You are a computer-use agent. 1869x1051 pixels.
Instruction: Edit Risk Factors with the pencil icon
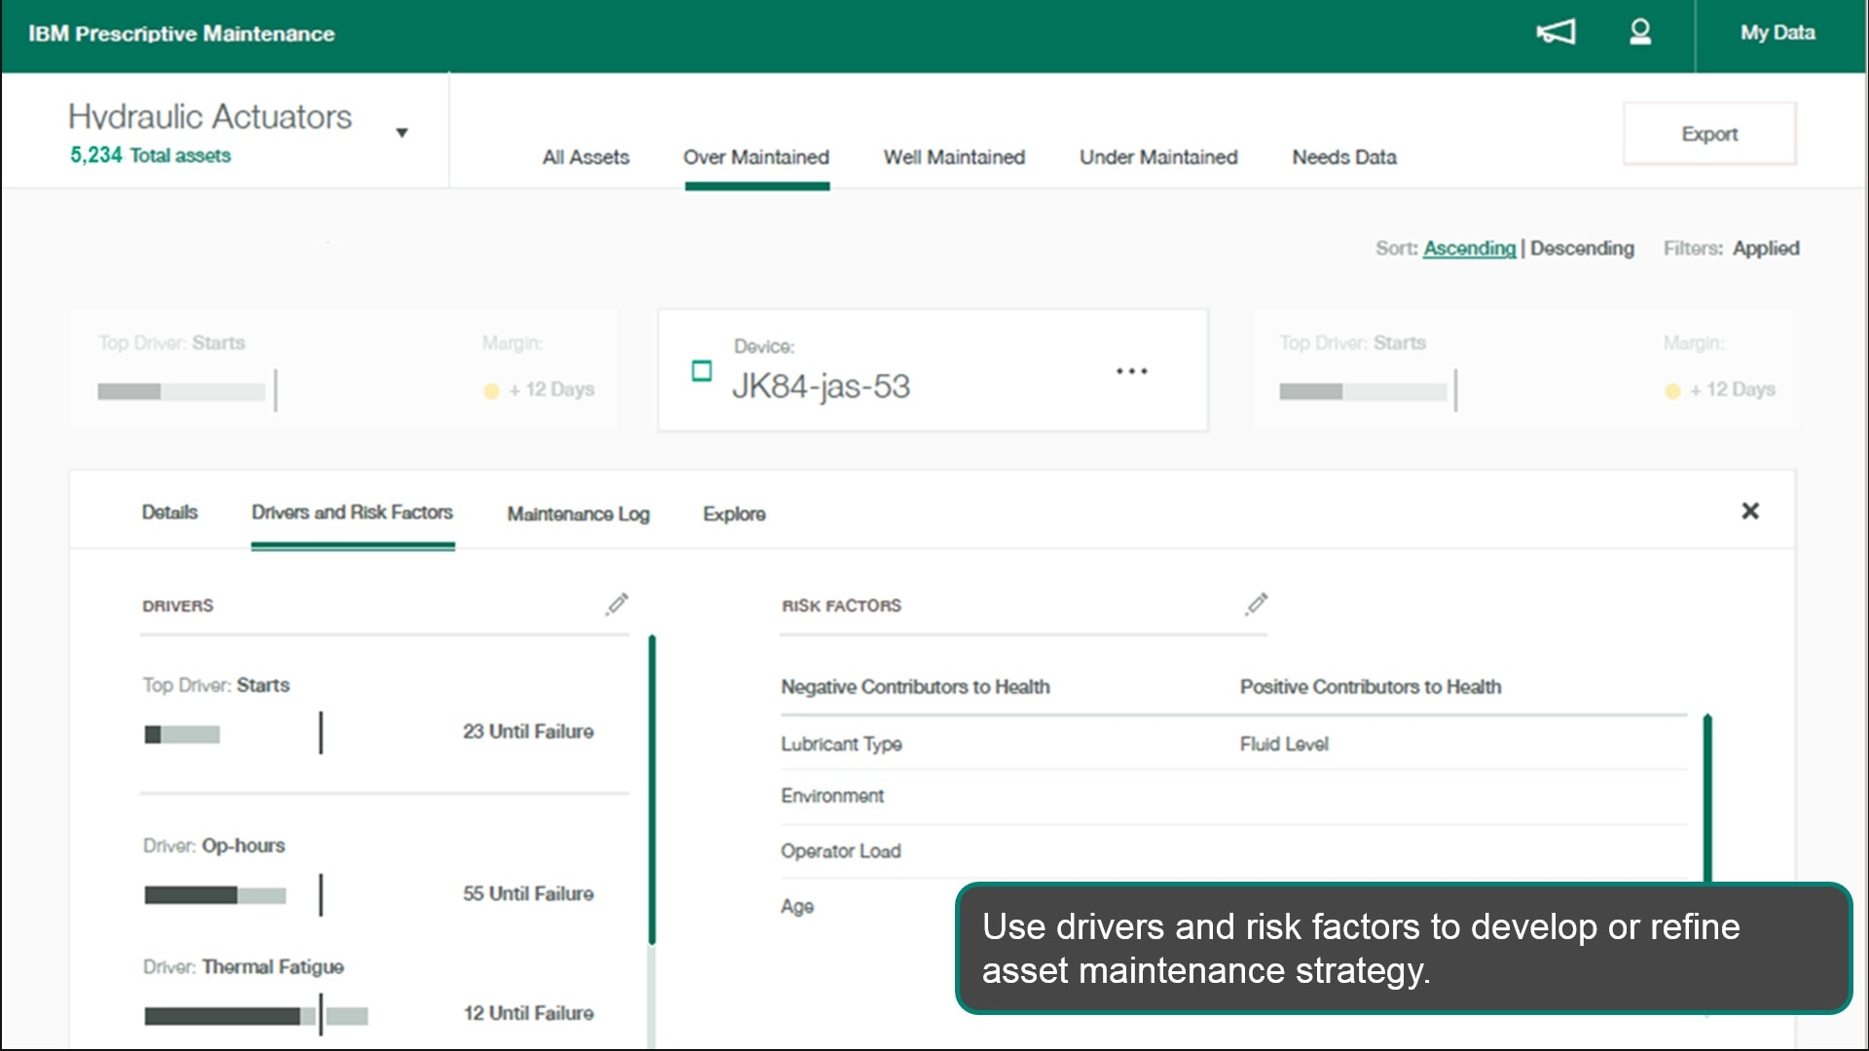[x=1256, y=604]
